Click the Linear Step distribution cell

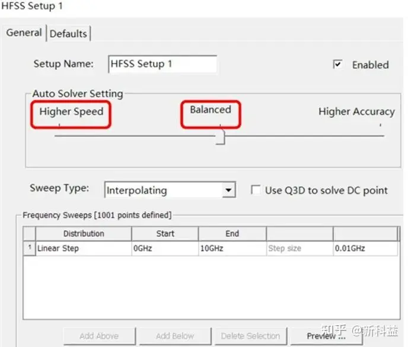[84, 249]
